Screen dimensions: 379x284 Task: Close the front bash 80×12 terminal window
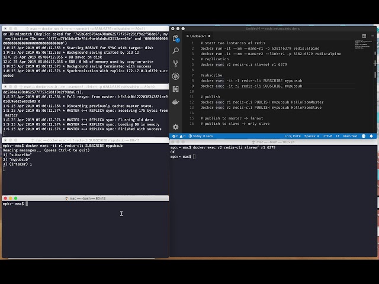(x=5, y=198)
